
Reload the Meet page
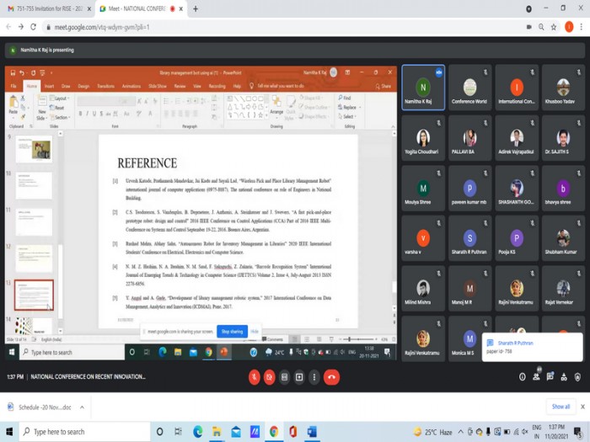coord(35,27)
